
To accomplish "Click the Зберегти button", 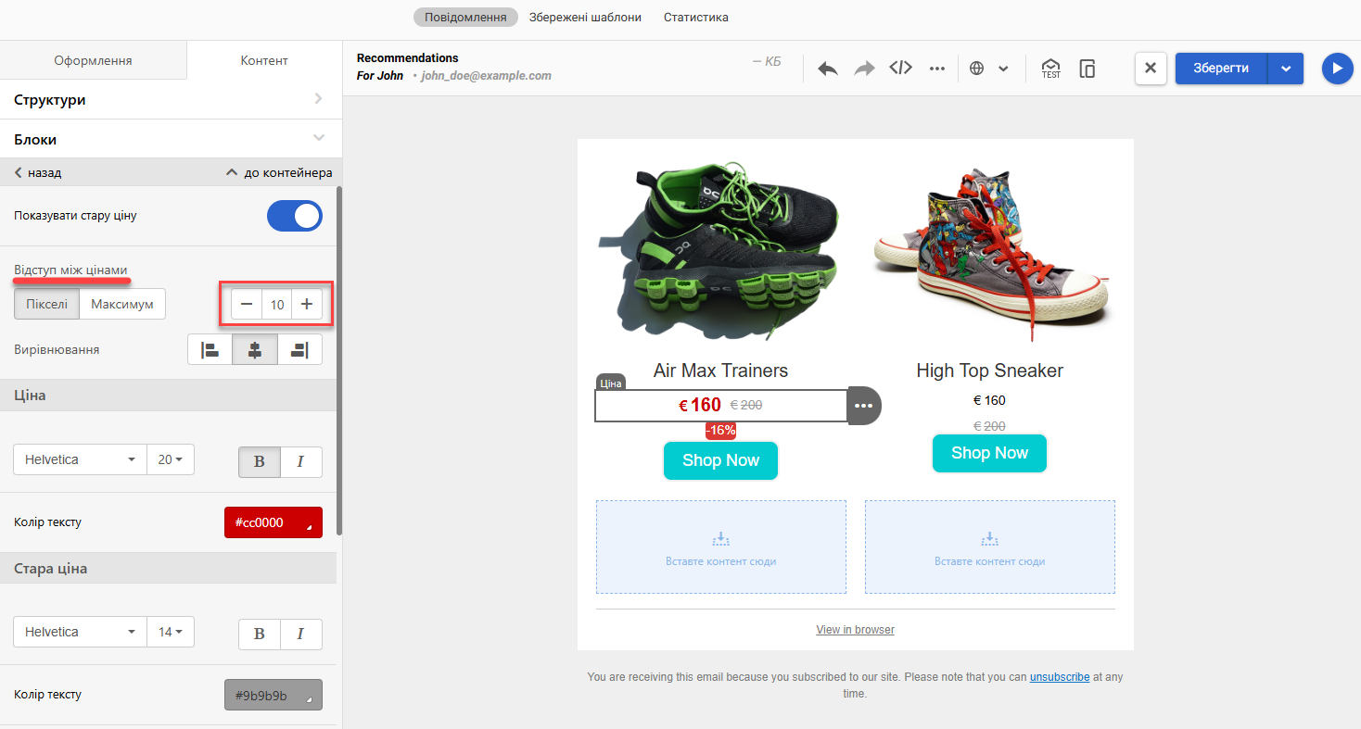I will click(1221, 68).
